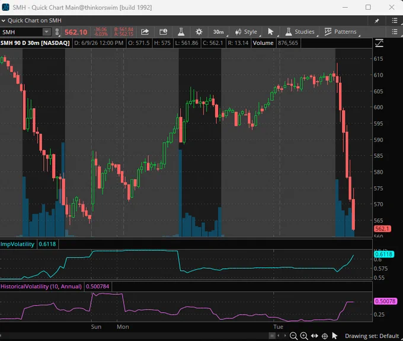Click the scroll right arrow in bottom bar
Image resolution: width=403 pixels, height=341 pixels.
tap(285, 336)
